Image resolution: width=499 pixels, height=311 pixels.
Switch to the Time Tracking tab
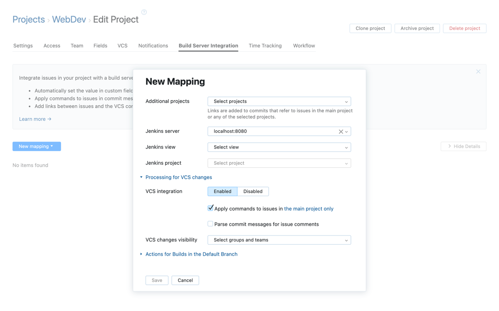pyautogui.click(x=265, y=46)
